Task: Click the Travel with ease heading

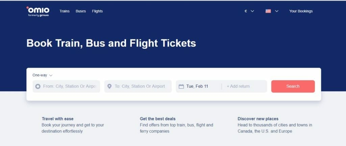Action: [x=57, y=119]
